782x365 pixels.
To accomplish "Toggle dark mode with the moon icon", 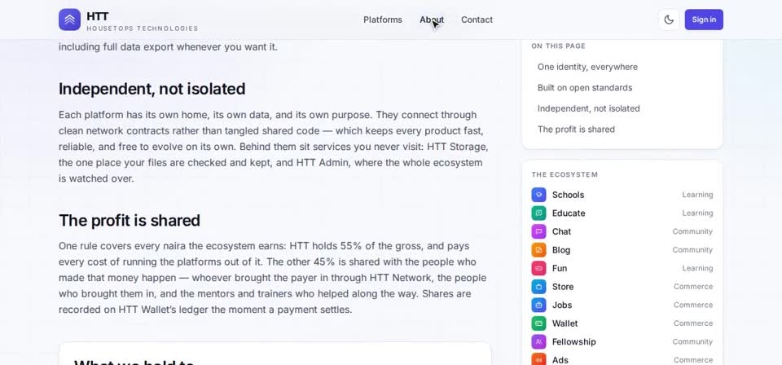I will (x=669, y=20).
